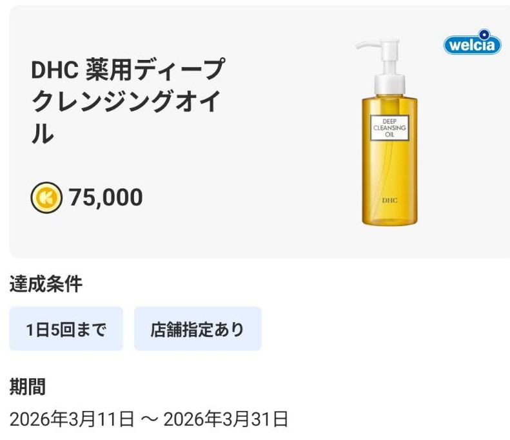
Task: Click the start date 2026年3月11日
Action: [72, 419]
